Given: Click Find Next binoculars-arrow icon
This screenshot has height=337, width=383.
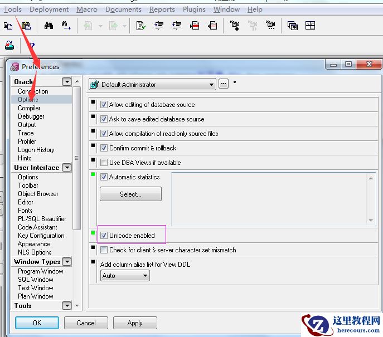Looking at the screenshot, I should pos(66,26).
